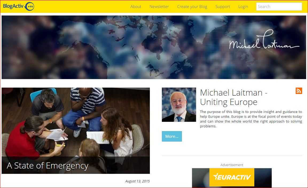This screenshot has height=188, width=308.
Task: Click the EURACTIV advertisement banner
Action: [232, 178]
